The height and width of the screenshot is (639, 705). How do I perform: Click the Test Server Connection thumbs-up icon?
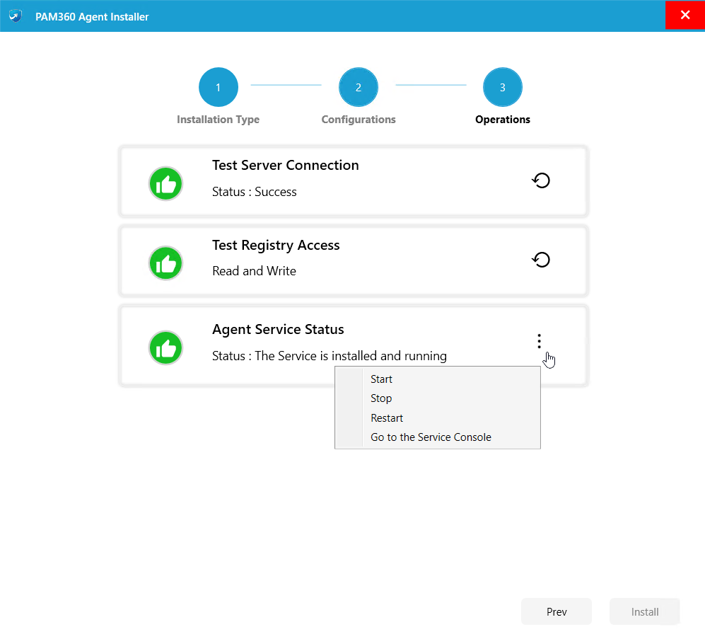tap(165, 183)
